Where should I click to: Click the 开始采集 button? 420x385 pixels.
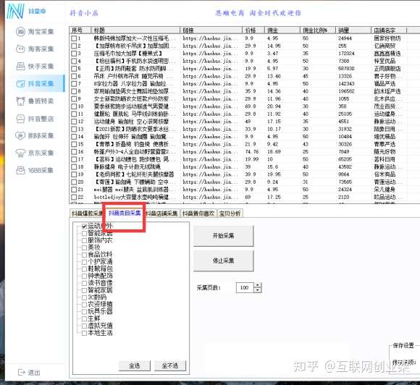point(223,236)
